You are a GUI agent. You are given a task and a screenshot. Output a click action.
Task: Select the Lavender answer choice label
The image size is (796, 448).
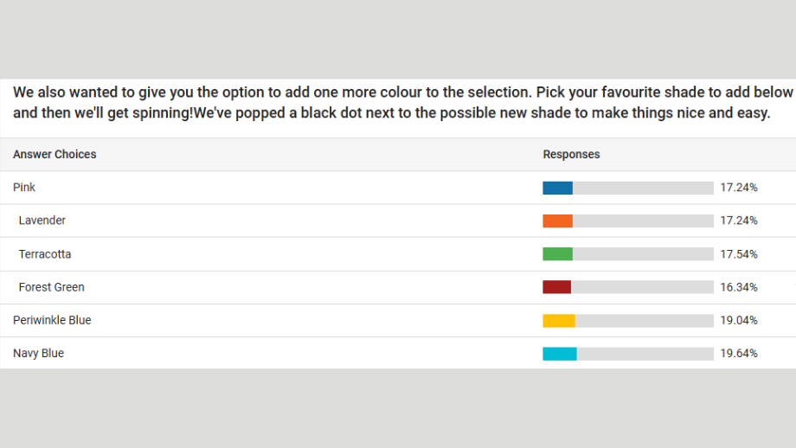[42, 221]
